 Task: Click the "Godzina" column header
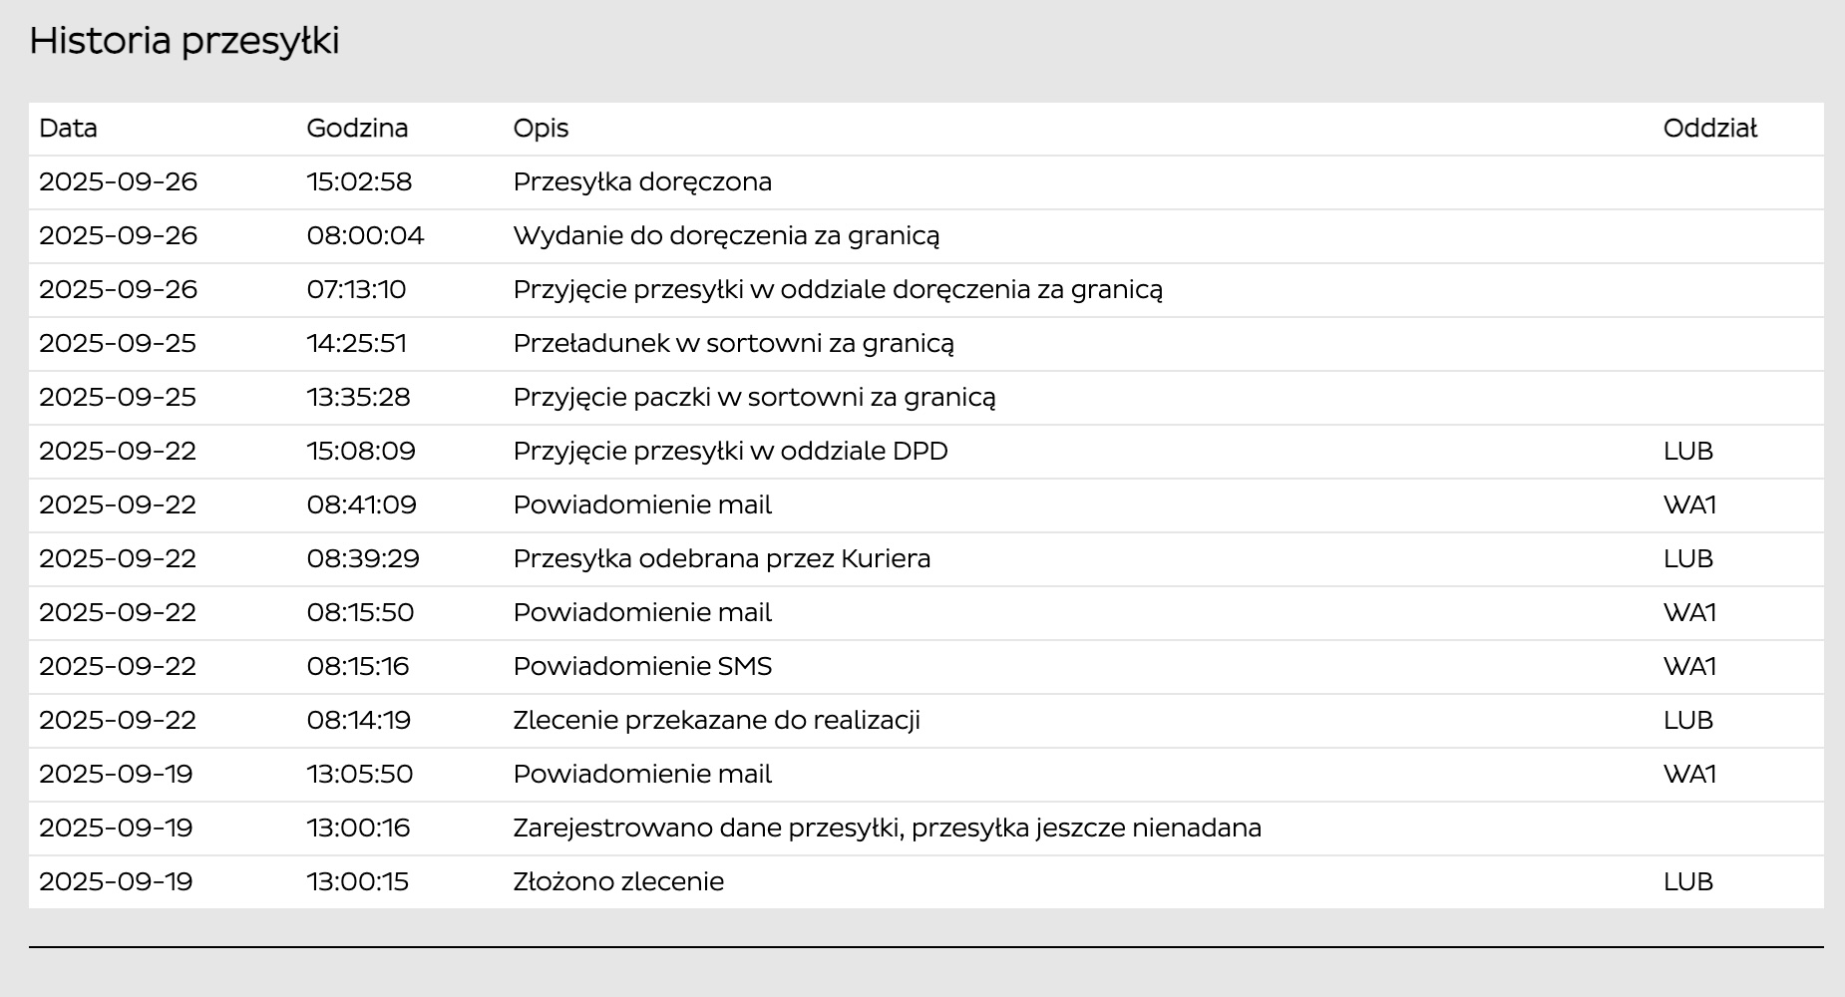[x=357, y=129]
